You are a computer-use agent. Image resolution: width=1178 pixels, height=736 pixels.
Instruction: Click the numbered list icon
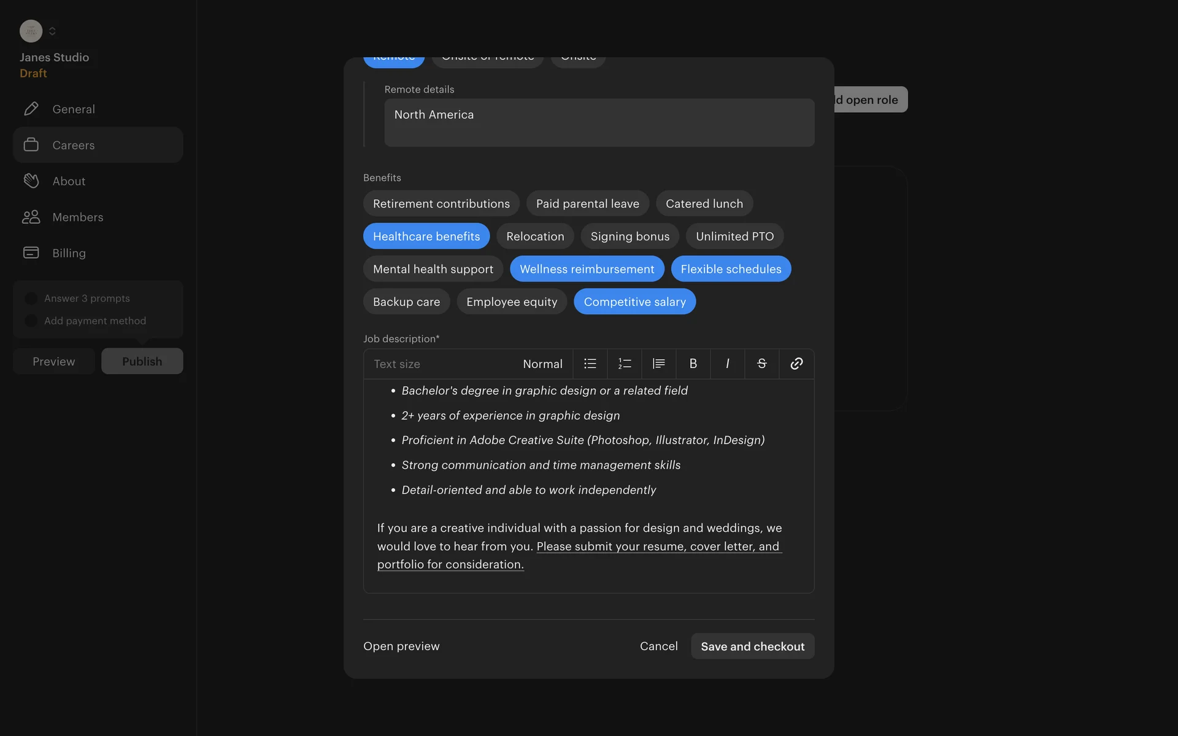pos(624,364)
